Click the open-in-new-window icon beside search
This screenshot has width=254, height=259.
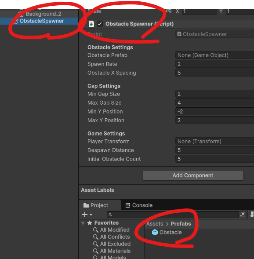(x=243, y=215)
